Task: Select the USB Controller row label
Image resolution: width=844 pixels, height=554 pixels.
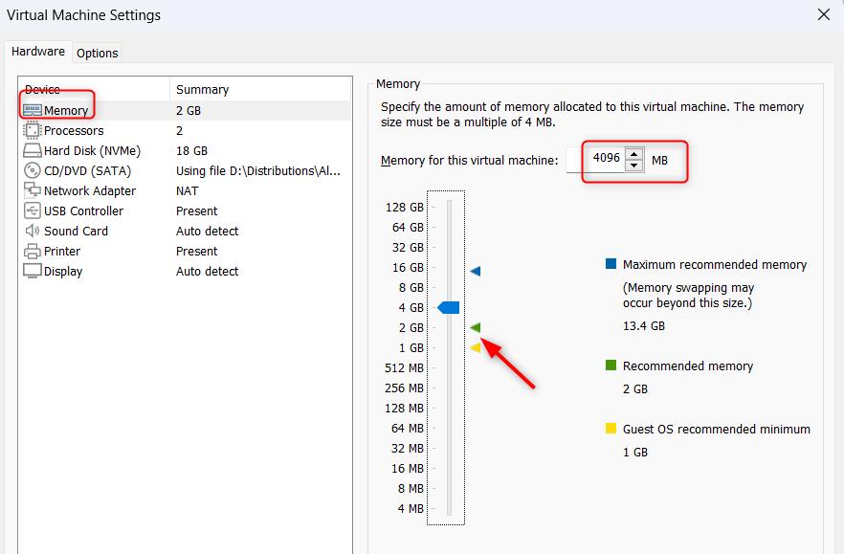Action: [83, 211]
